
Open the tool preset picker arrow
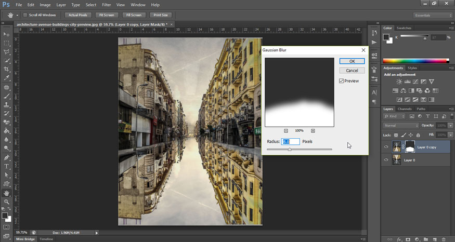tap(17, 15)
